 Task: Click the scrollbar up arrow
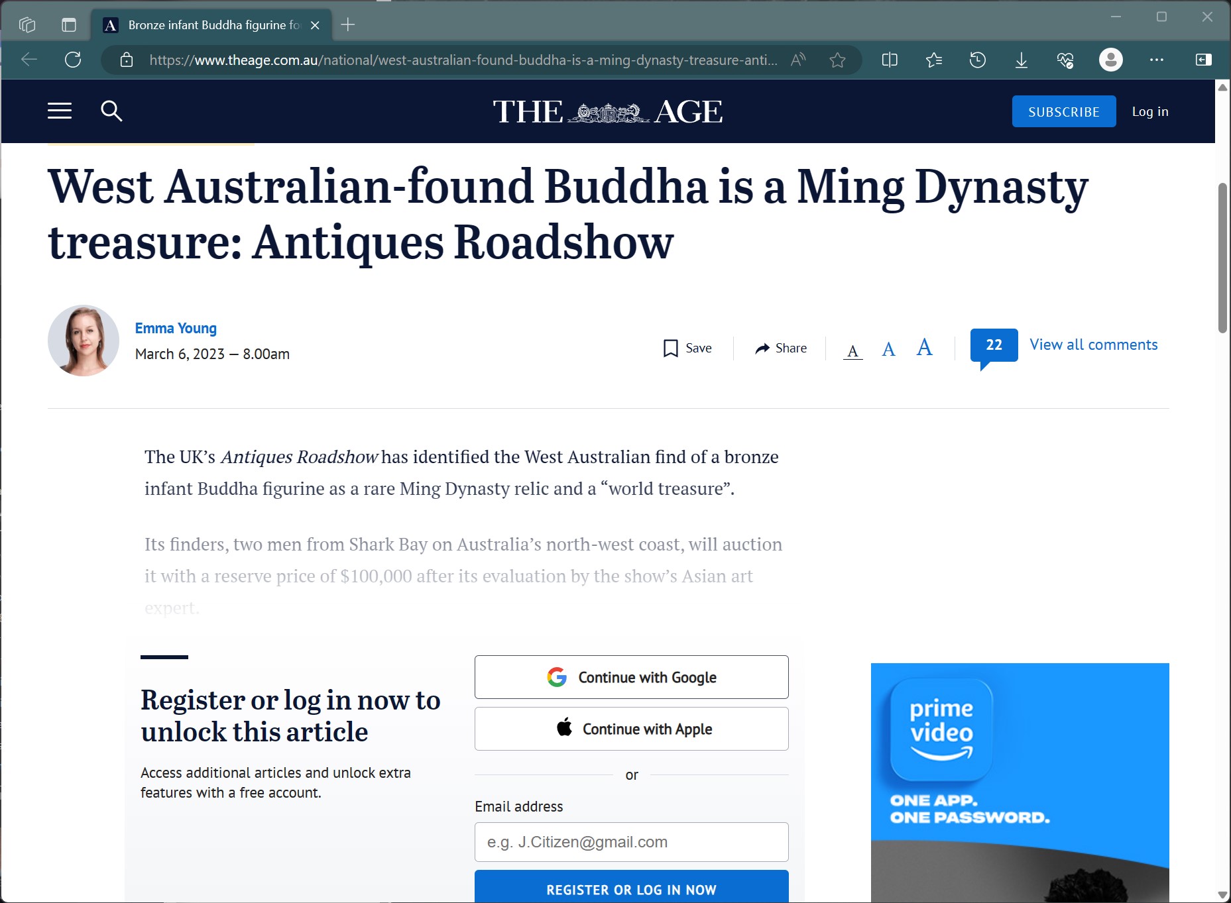pyautogui.click(x=1222, y=87)
